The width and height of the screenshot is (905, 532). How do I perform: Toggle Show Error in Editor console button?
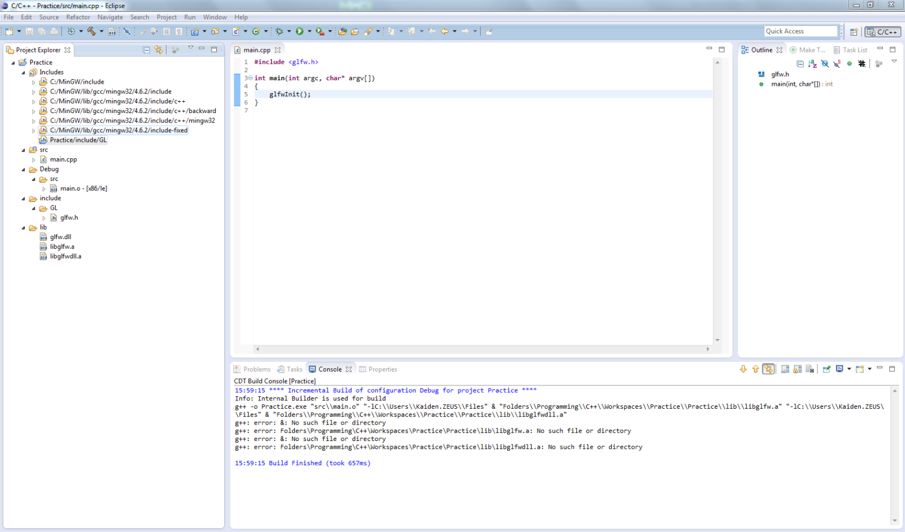769,369
